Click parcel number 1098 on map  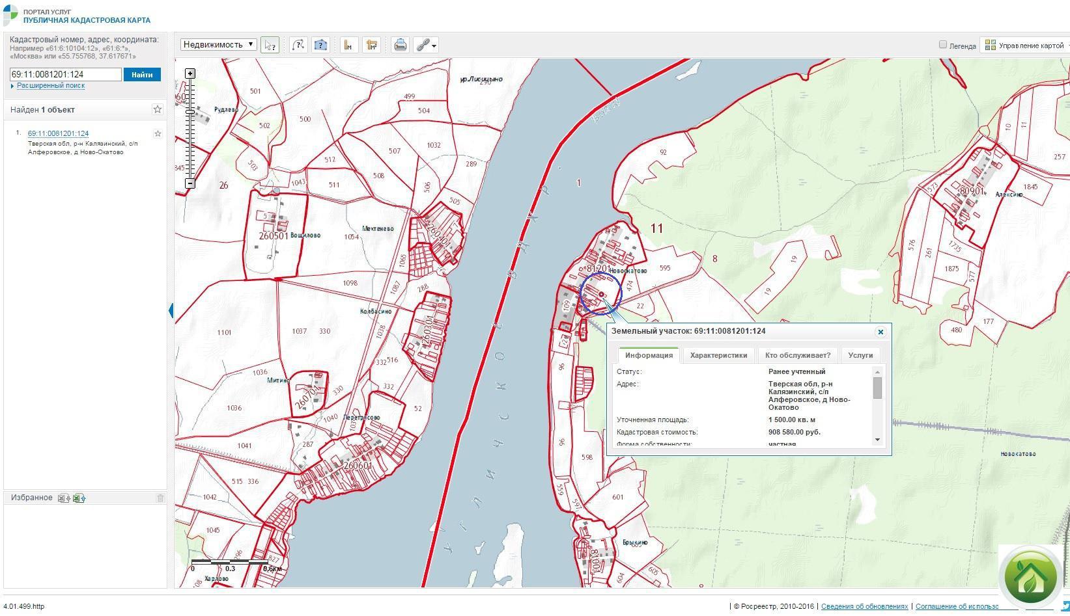coord(350,283)
